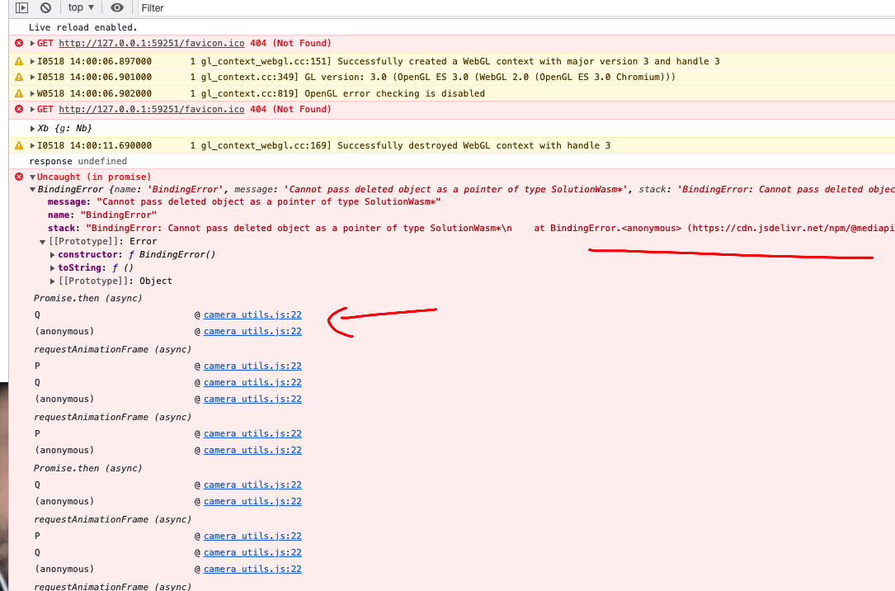This screenshot has height=591, width=895.
Task: Click warning icon on destroyed WebGL context message
Action: point(20,144)
